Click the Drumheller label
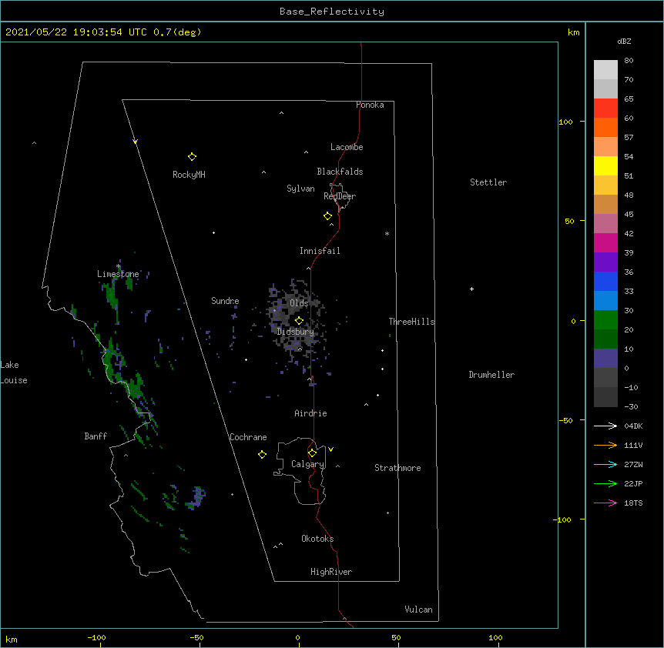The width and height of the screenshot is (664, 648). 491,375
